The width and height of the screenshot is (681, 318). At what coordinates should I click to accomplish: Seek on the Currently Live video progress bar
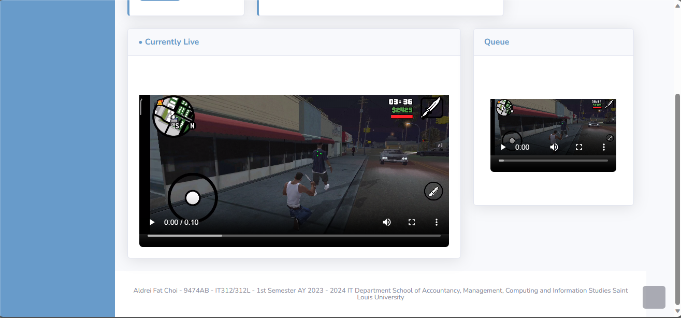click(294, 236)
